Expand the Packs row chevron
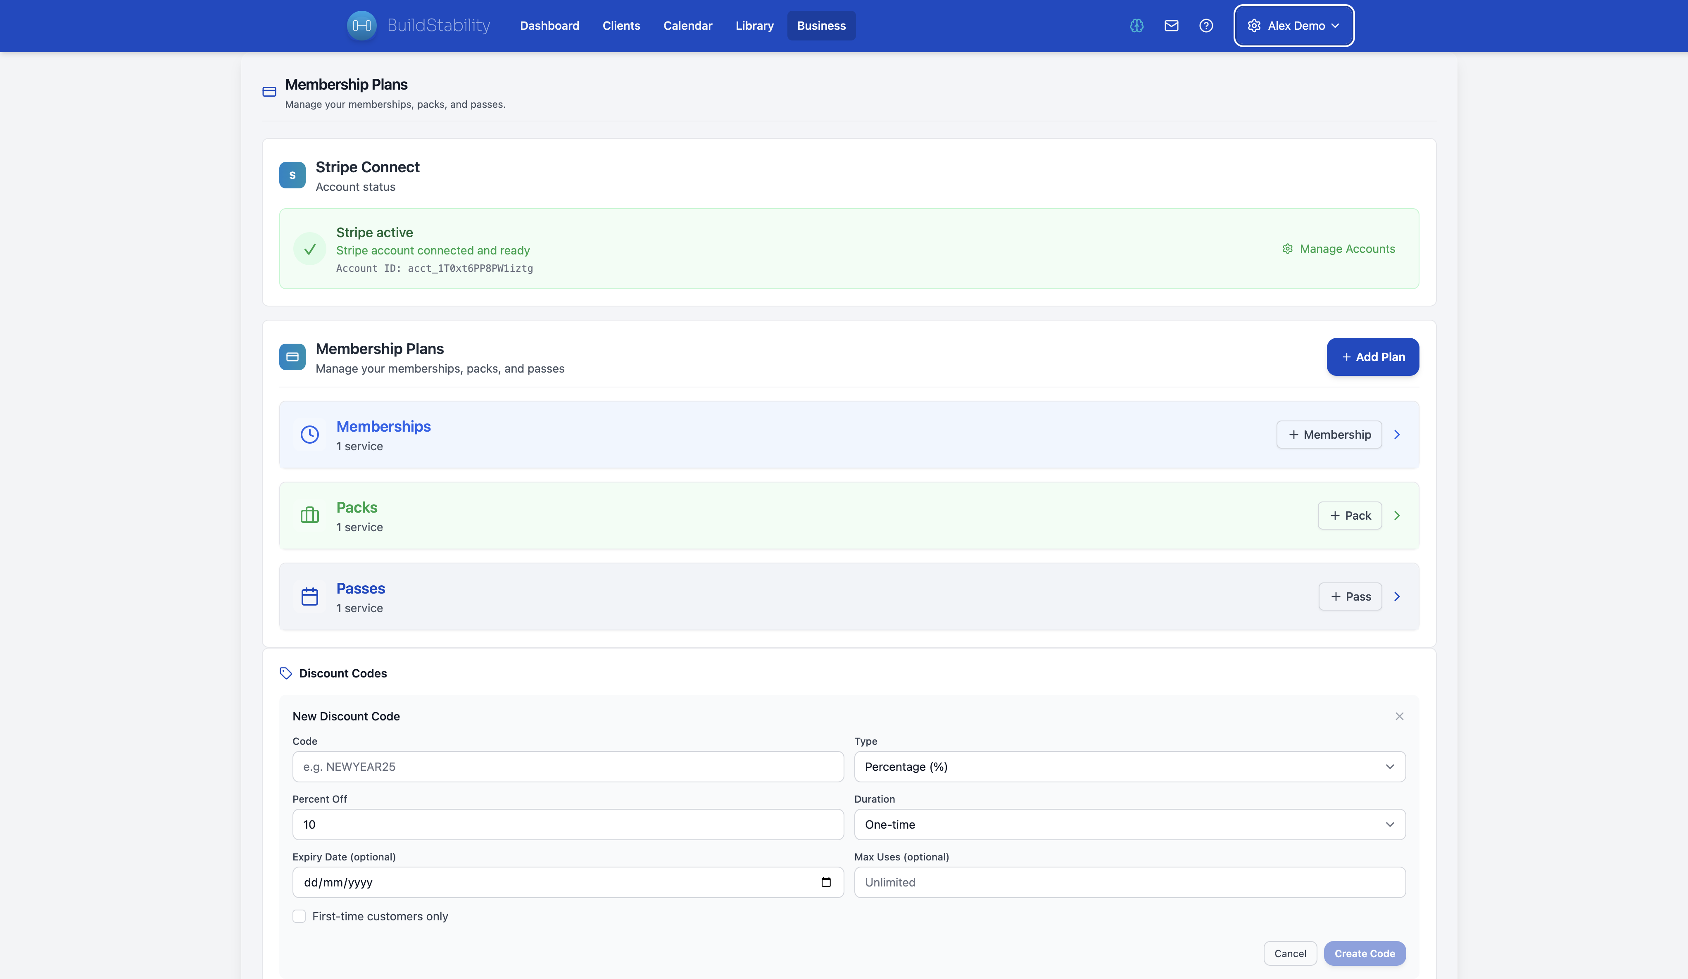The image size is (1688, 979). 1397,516
